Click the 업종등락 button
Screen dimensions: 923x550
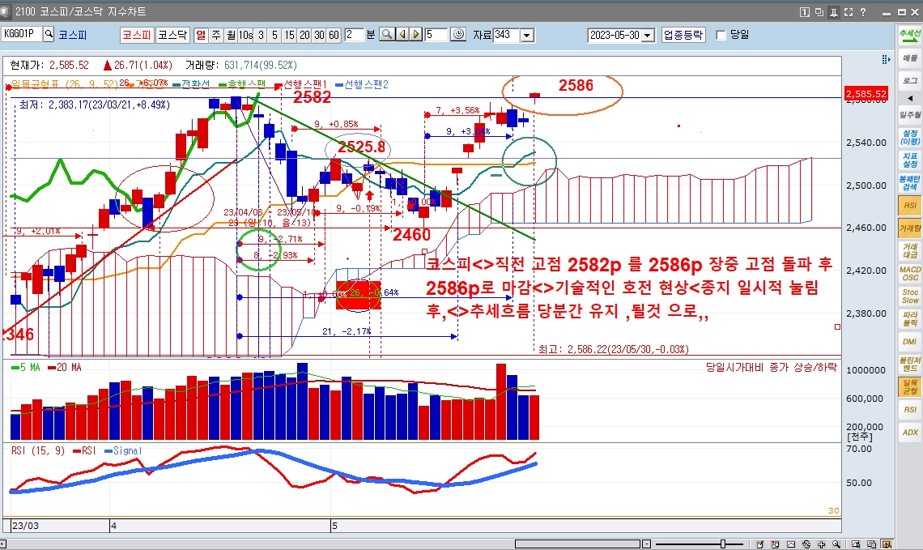(683, 35)
